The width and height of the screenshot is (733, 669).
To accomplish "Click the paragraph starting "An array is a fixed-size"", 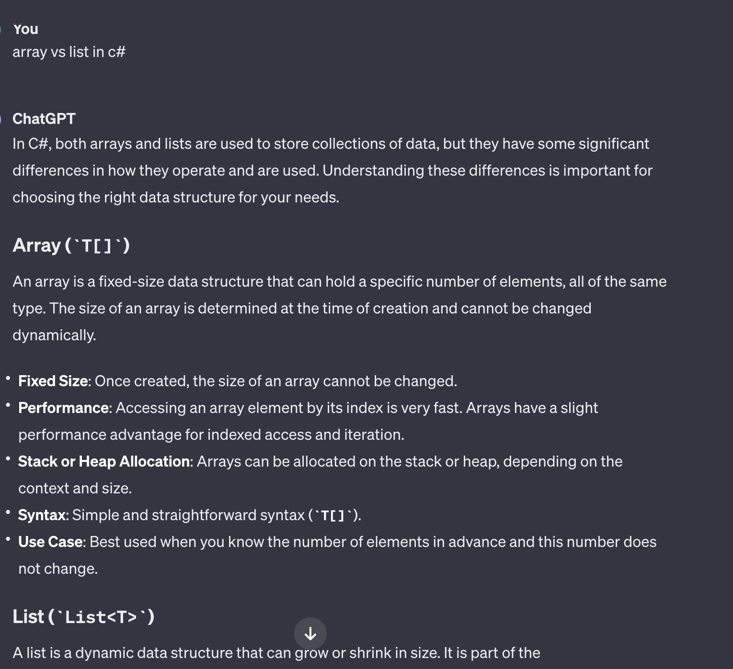I will 339,308.
